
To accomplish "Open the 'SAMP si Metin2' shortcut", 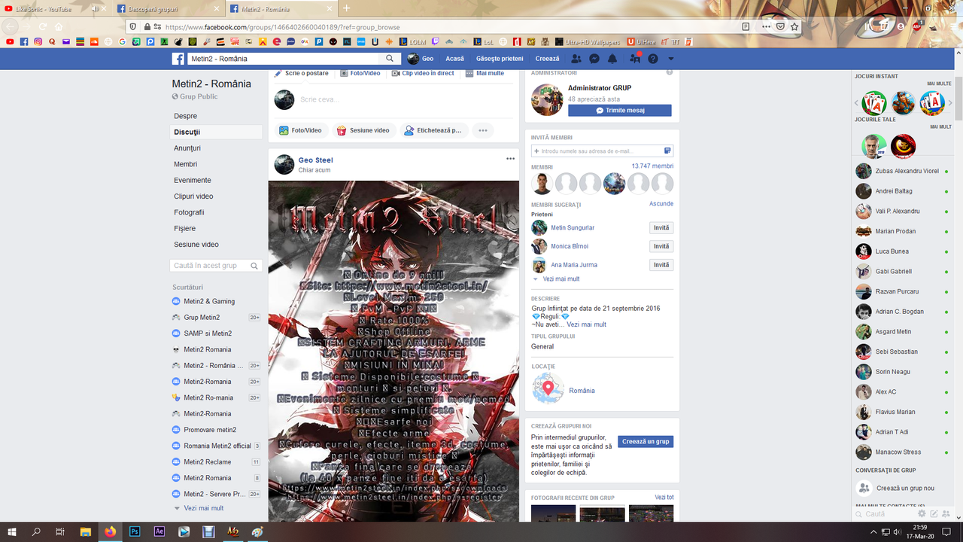I will pos(208,333).
